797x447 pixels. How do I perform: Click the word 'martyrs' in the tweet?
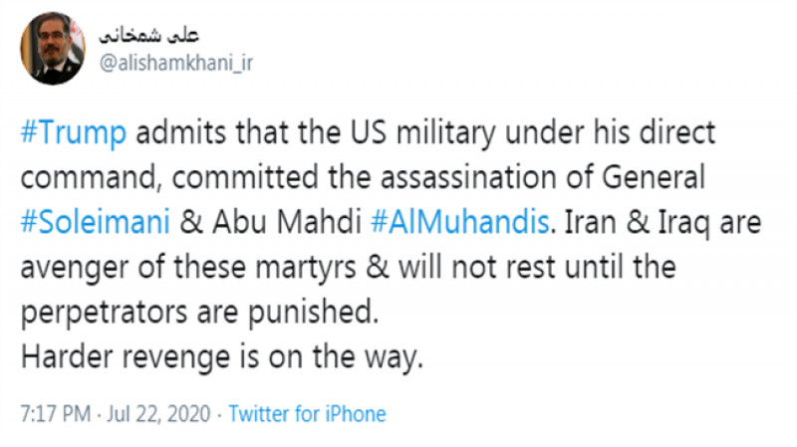click(306, 268)
